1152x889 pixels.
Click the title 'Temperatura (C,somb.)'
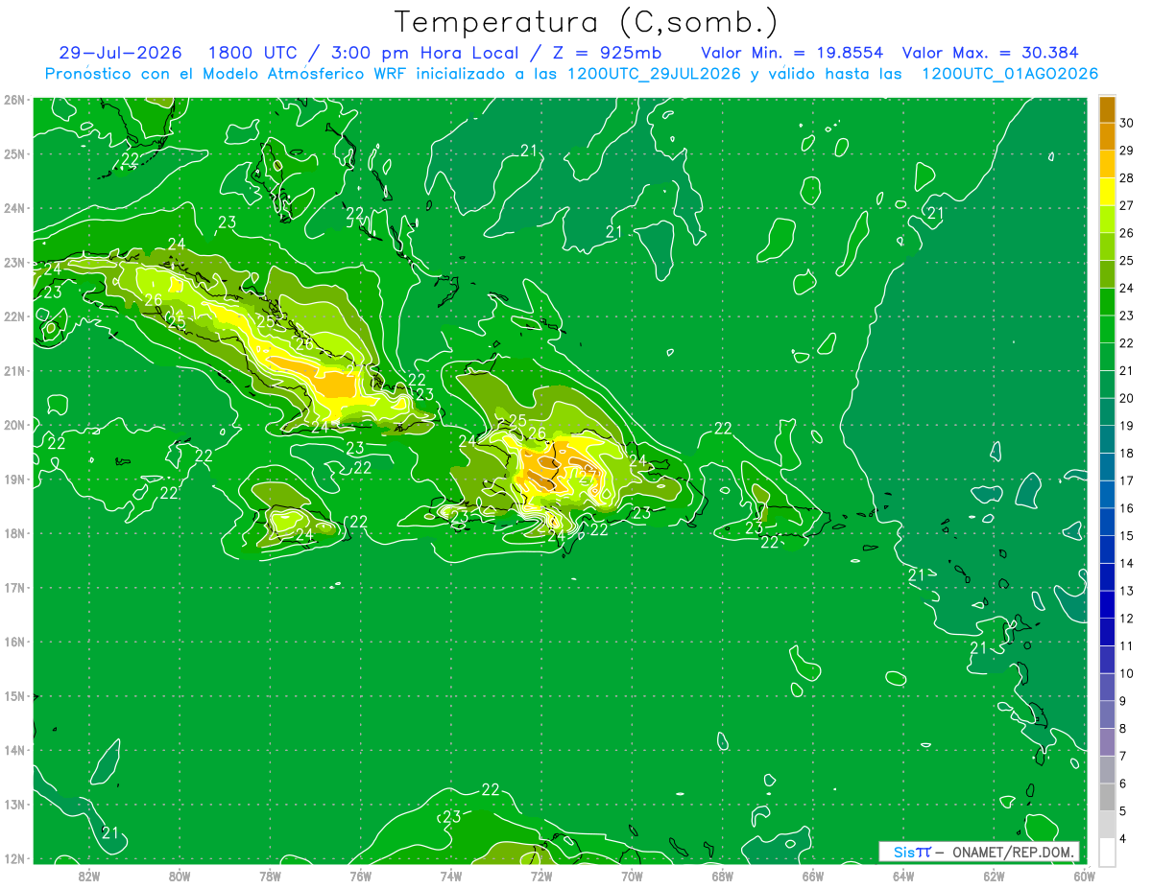click(586, 21)
